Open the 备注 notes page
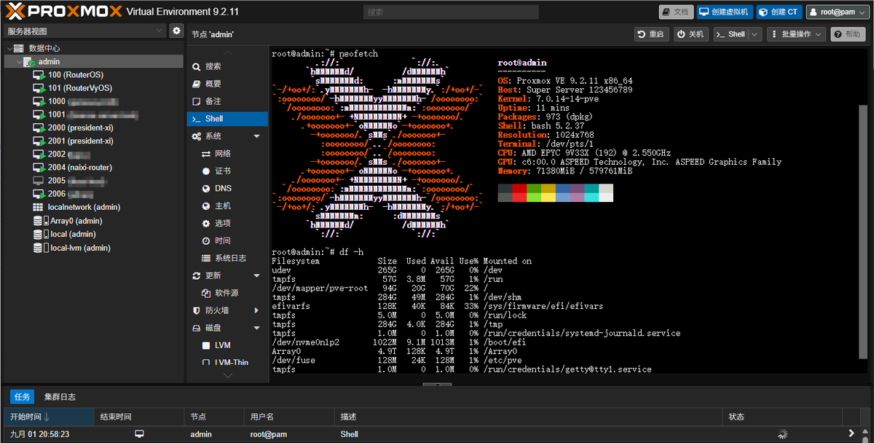The height and width of the screenshot is (443, 874). click(x=227, y=101)
